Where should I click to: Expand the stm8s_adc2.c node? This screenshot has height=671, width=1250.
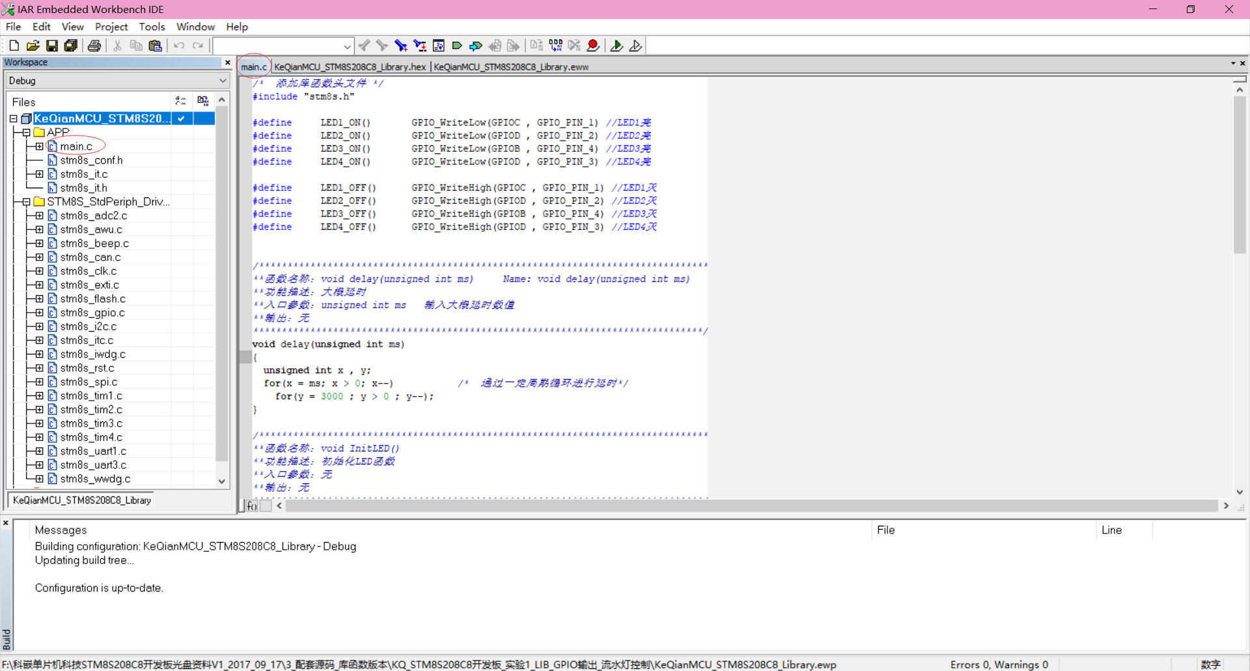(39, 216)
